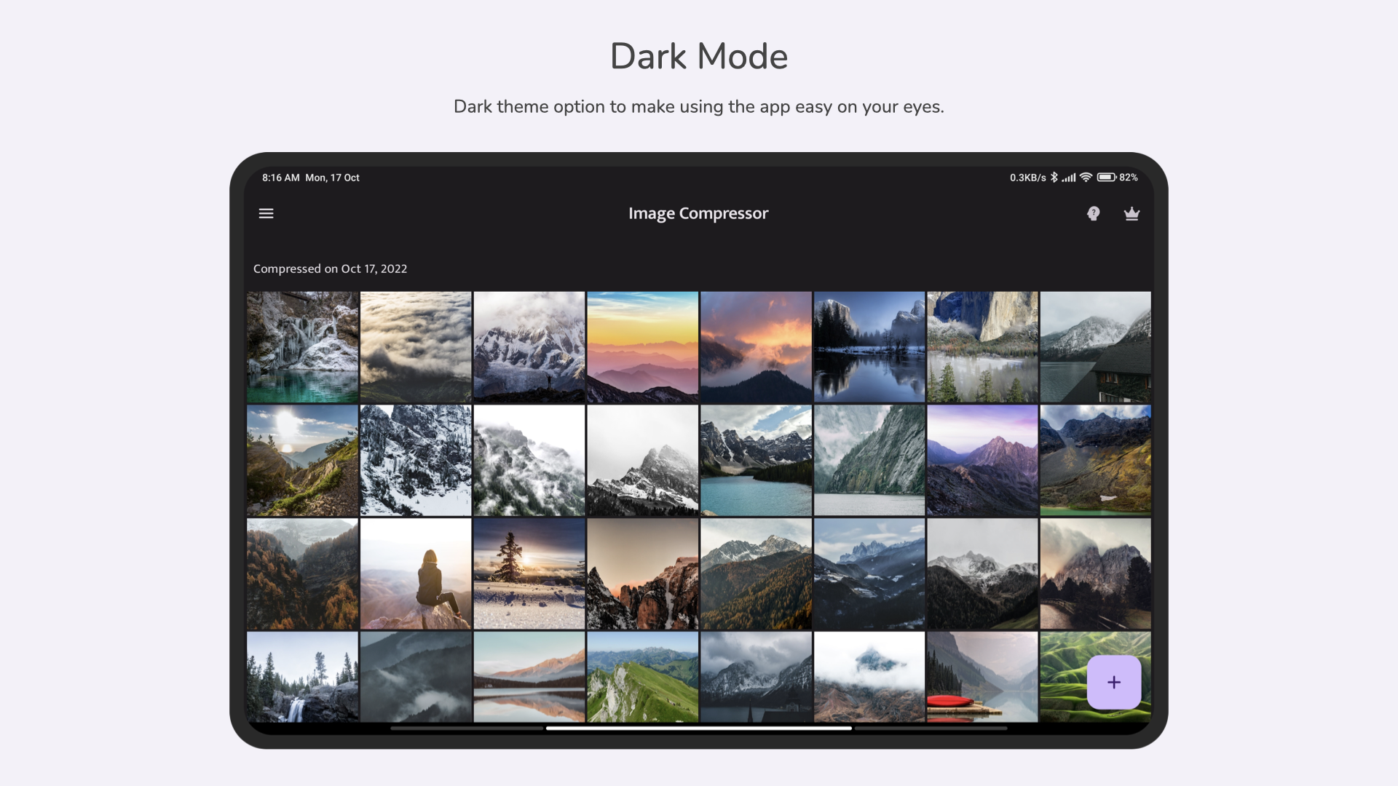This screenshot has height=786, width=1398.
Task: Select the turquoise lake with snowy peaks photo
Action: [x=756, y=460]
